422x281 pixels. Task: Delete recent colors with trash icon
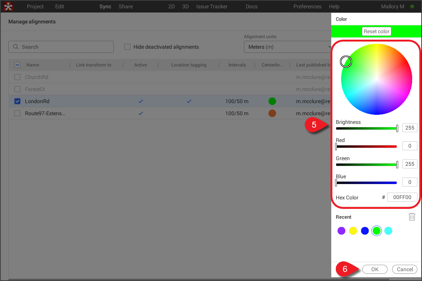[x=412, y=217]
